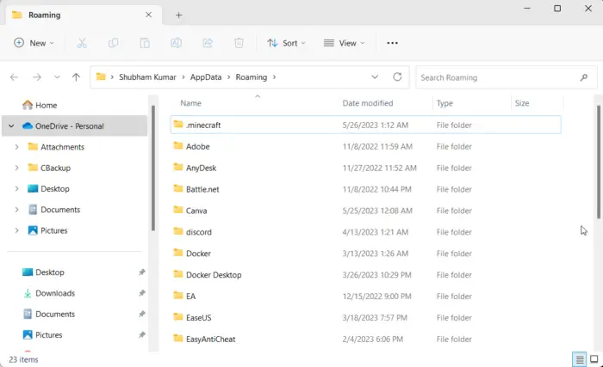Switch to large thumbnails view icon
Screen dimensions: 603x367
[x=594, y=359]
